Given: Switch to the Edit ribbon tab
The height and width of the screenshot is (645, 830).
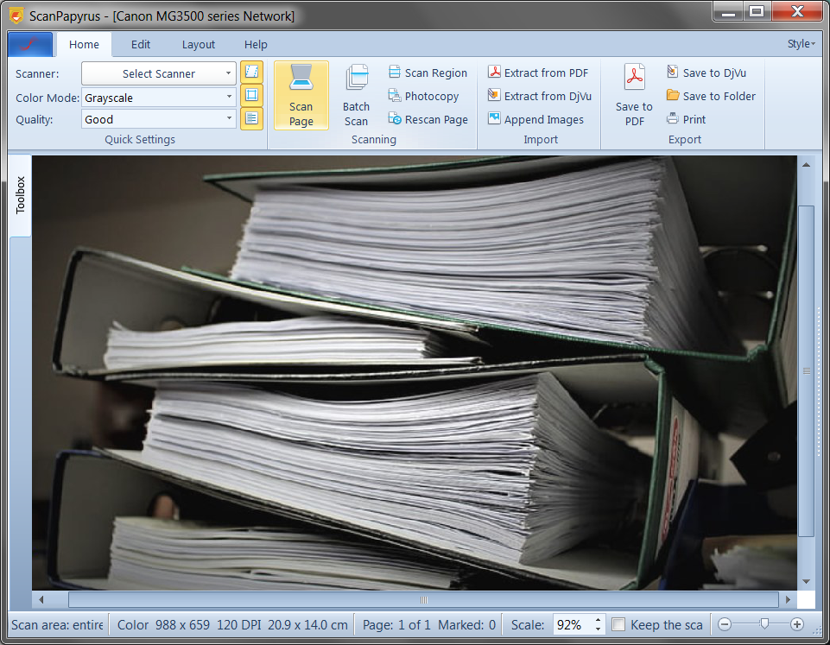Looking at the screenshot, I should click(x=141, y=45).
